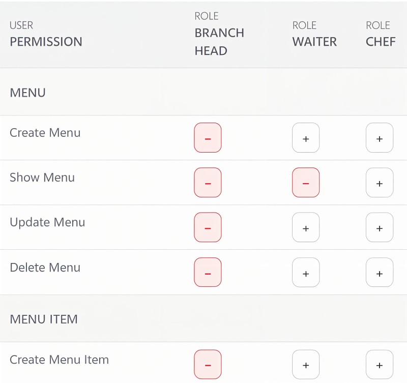Image resolution: width=407 pixels, height=383 pixels.
Task: Remove Create Menu permission for Branch Head
Action: 208,138
